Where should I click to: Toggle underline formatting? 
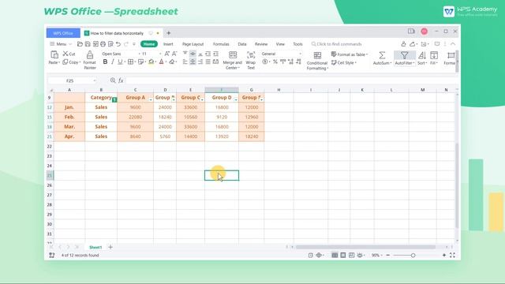click(120, 62)
